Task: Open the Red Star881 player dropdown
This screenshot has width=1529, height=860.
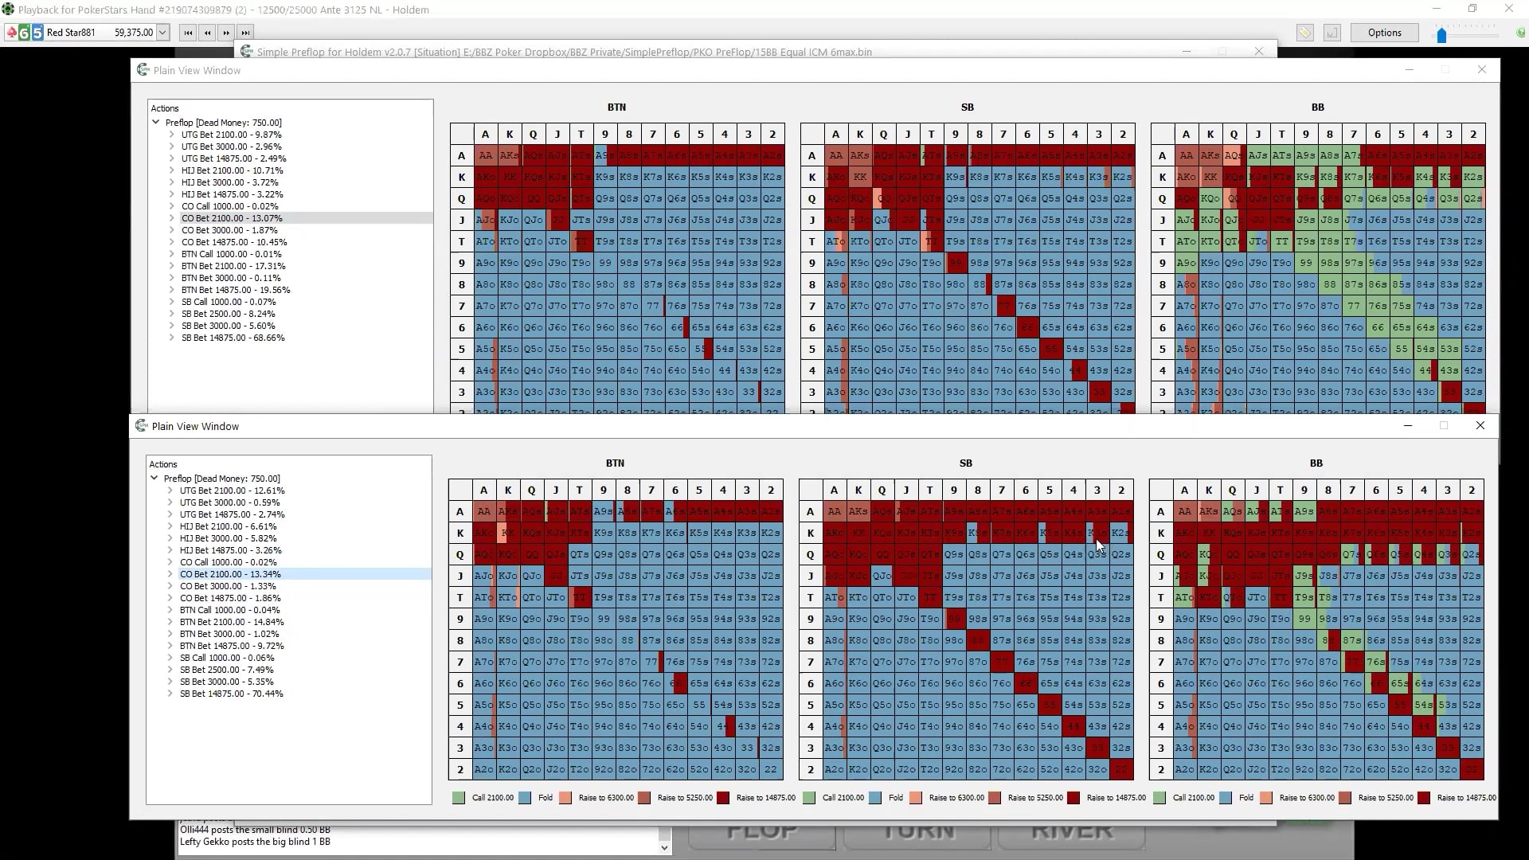Action: pyautogui.click(x=162, y=33)
